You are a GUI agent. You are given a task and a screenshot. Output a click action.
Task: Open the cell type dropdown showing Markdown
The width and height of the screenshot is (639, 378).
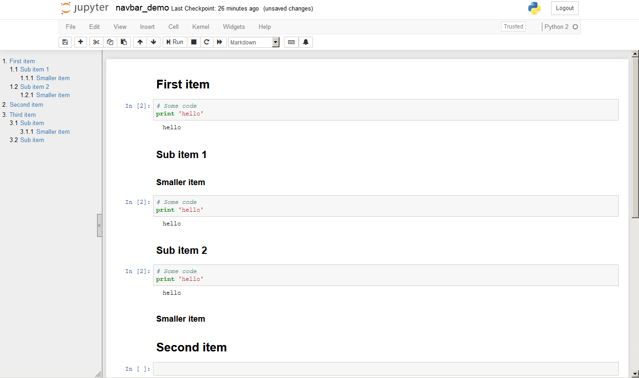click(x=254, y=42)
